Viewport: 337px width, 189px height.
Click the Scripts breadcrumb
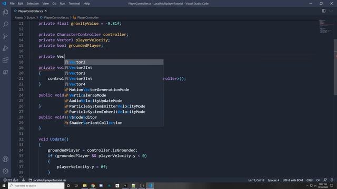31,17
